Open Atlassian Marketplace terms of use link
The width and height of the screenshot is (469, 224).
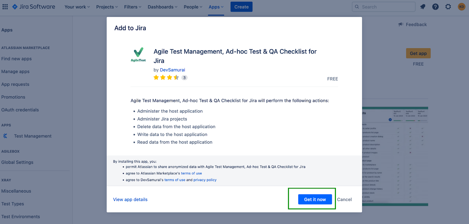coord(191,173)
